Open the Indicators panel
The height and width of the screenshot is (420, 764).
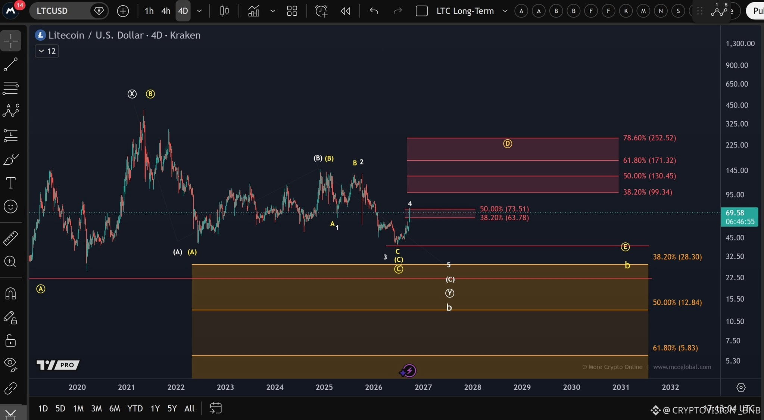click(x=254, y=11)
